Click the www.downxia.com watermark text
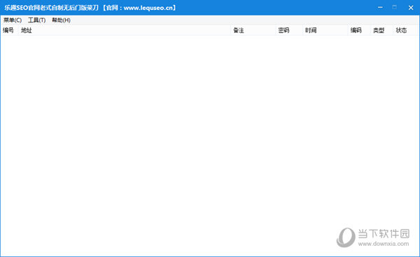This screenshot has height=257, width=420. pyautogui.click(x=384, y=244)
